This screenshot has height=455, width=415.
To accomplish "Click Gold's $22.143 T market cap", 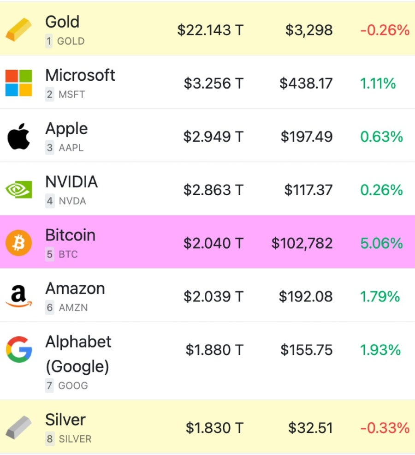I will pyautogui.click(x=210, y=30).
